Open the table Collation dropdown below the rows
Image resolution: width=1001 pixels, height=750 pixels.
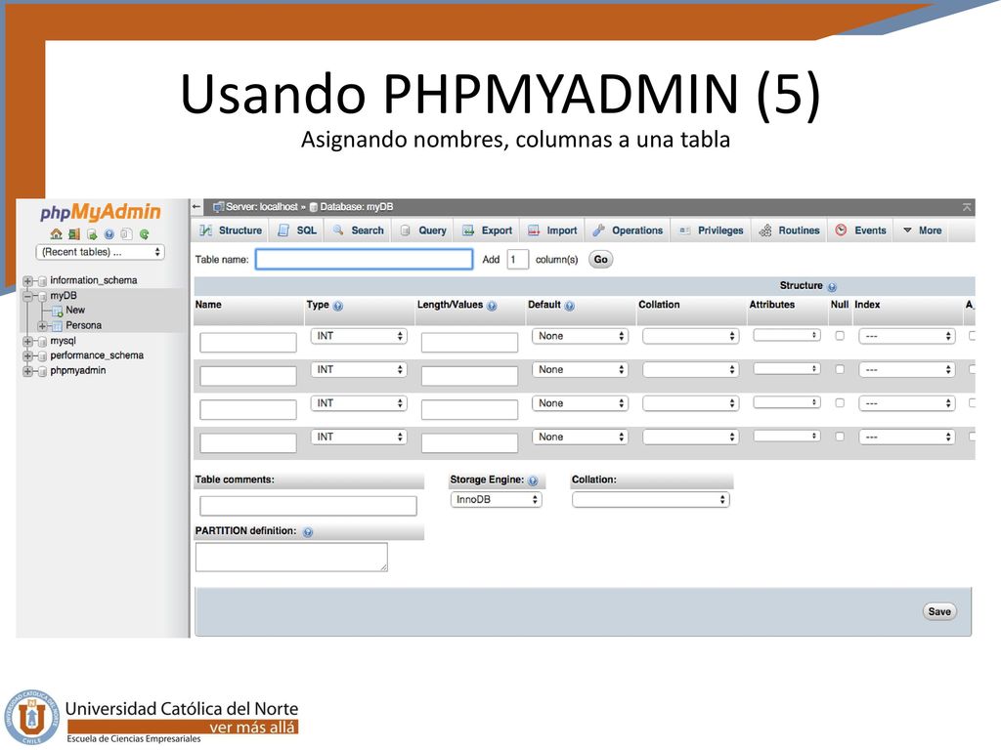[x=650, y=500]
